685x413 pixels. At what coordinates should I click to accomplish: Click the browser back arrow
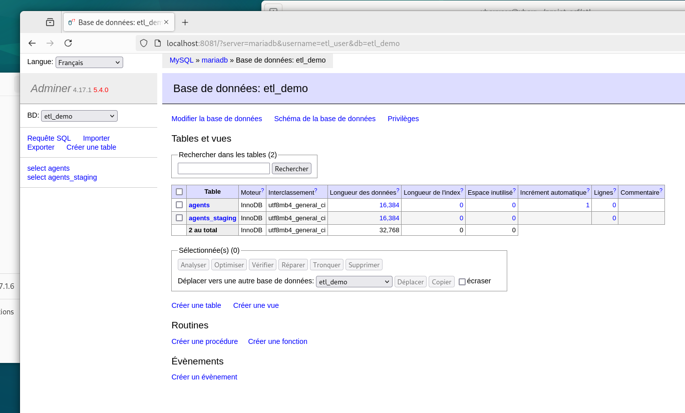tap(32, 43)
